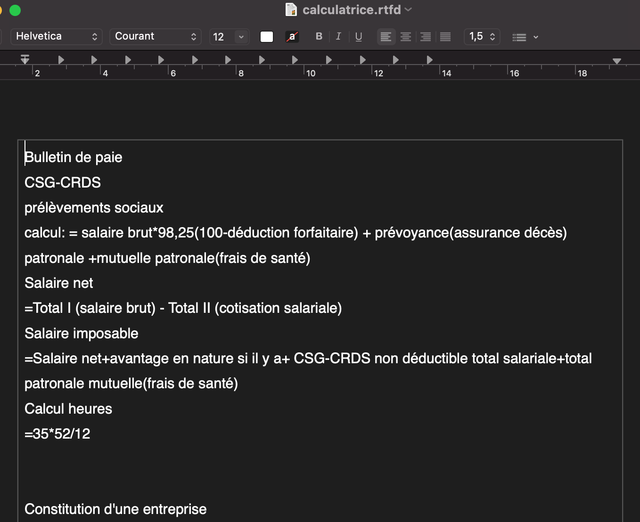Click on the line '=Total I (salaire brut)'

click(90, 308)
